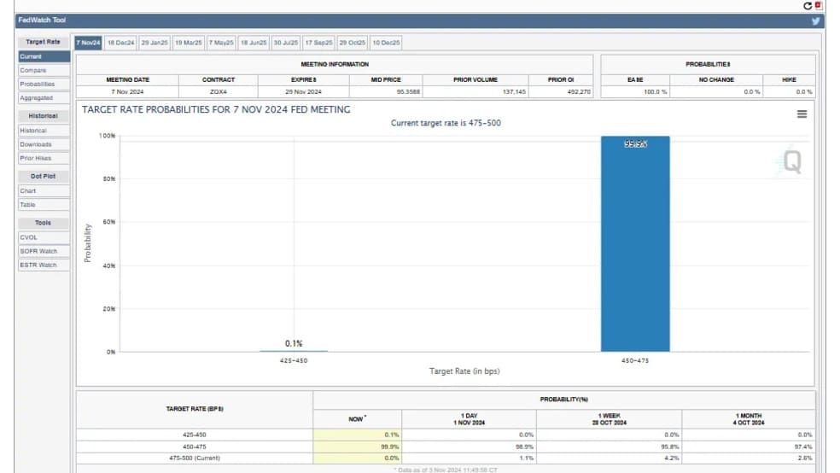840x473 pixels.
Task: Click the 492,270 prior OI value
Action: point(579,91)
